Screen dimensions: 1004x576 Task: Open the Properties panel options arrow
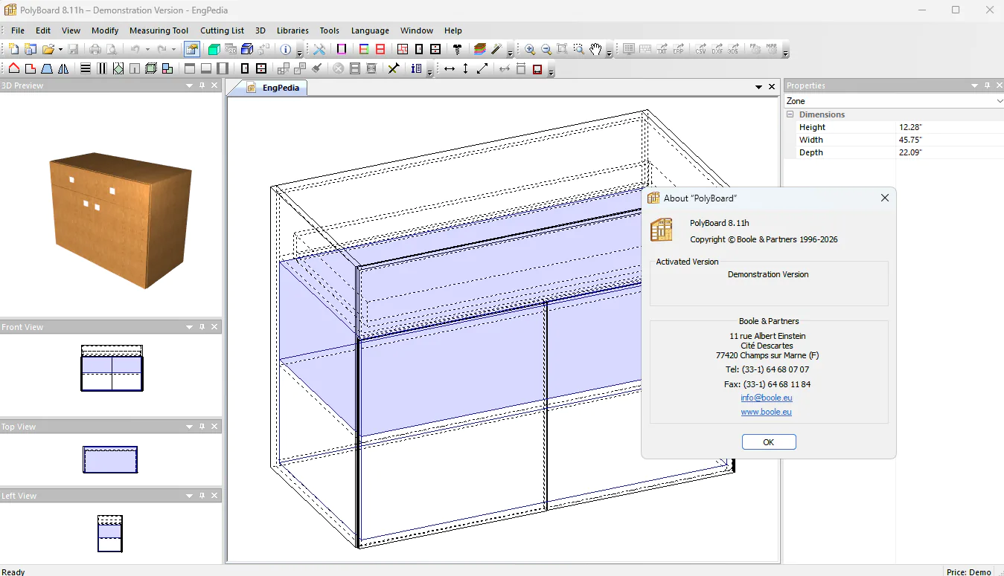tap(975, 85)
